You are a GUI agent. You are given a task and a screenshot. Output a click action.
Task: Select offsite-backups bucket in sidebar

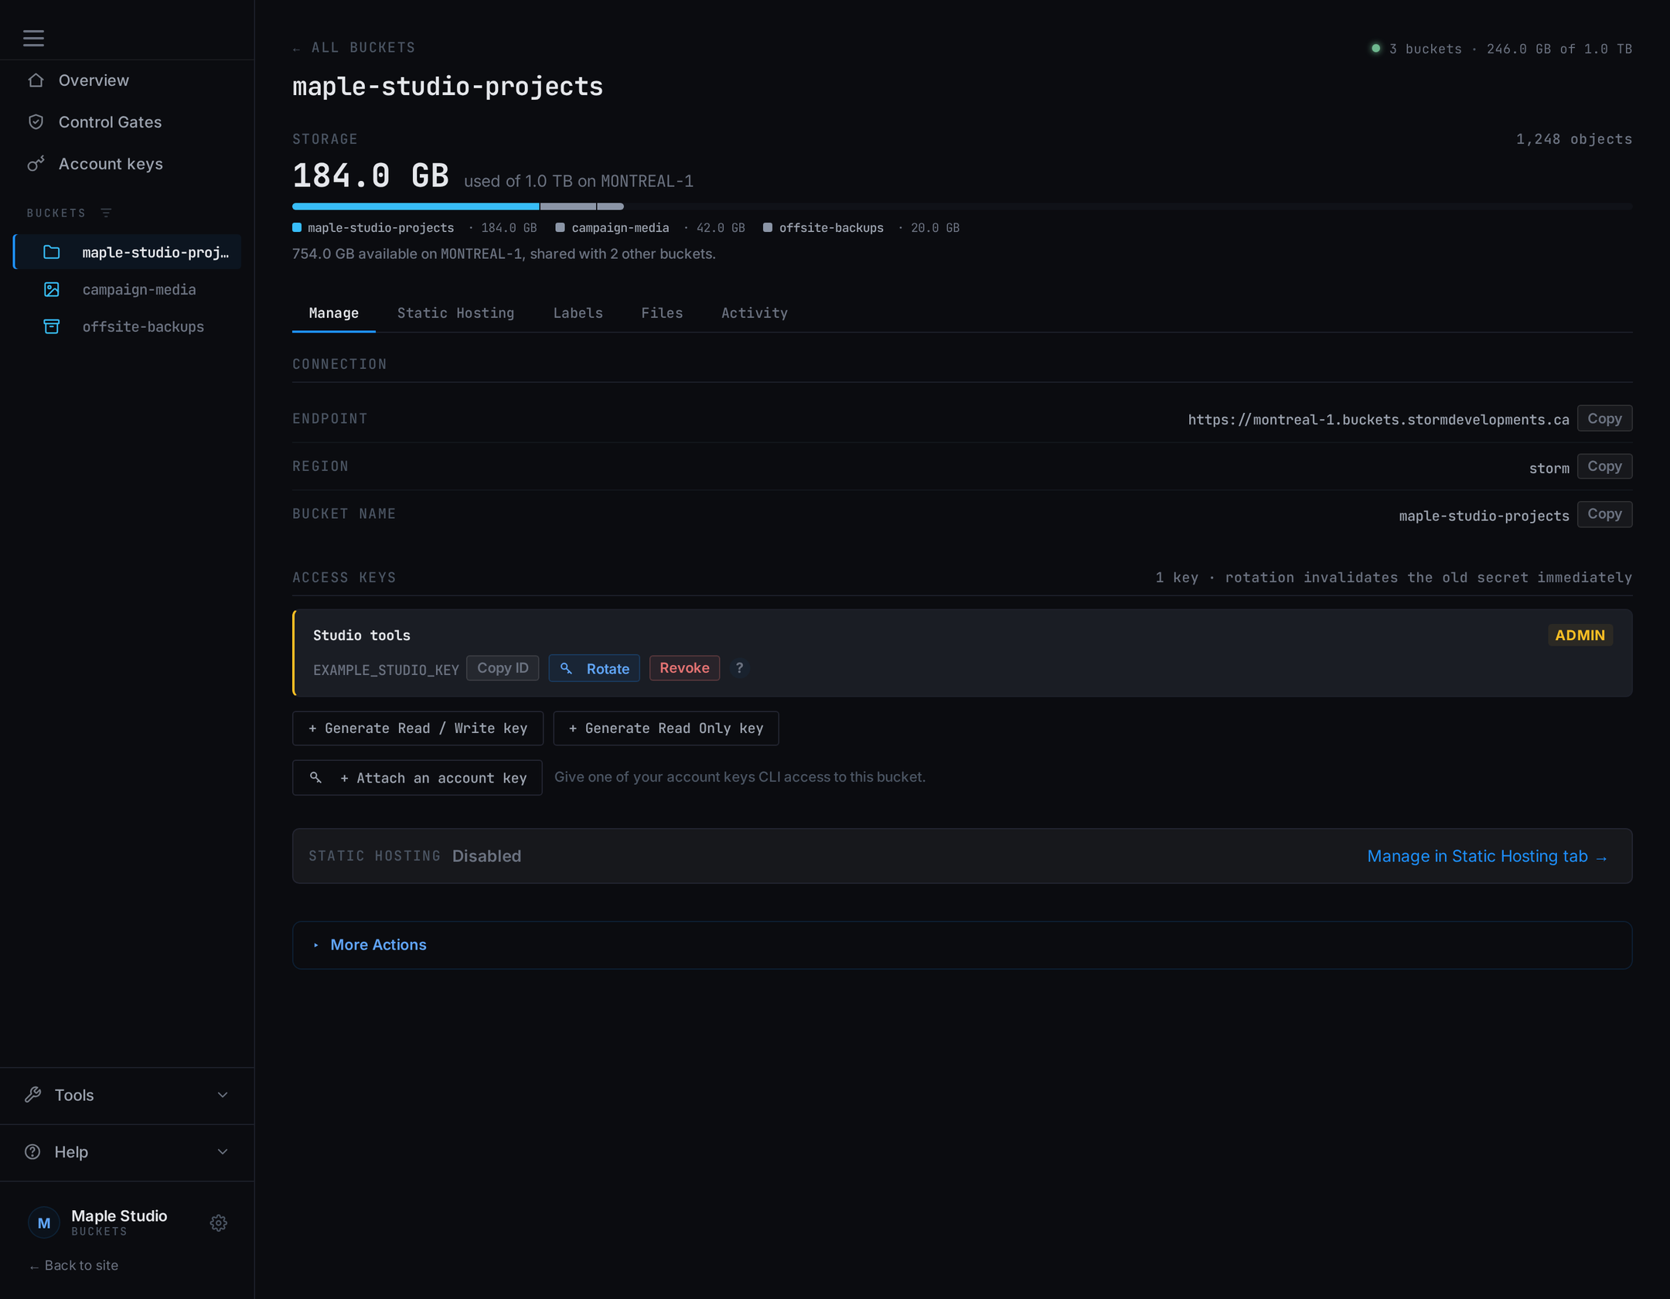(128, 326)
